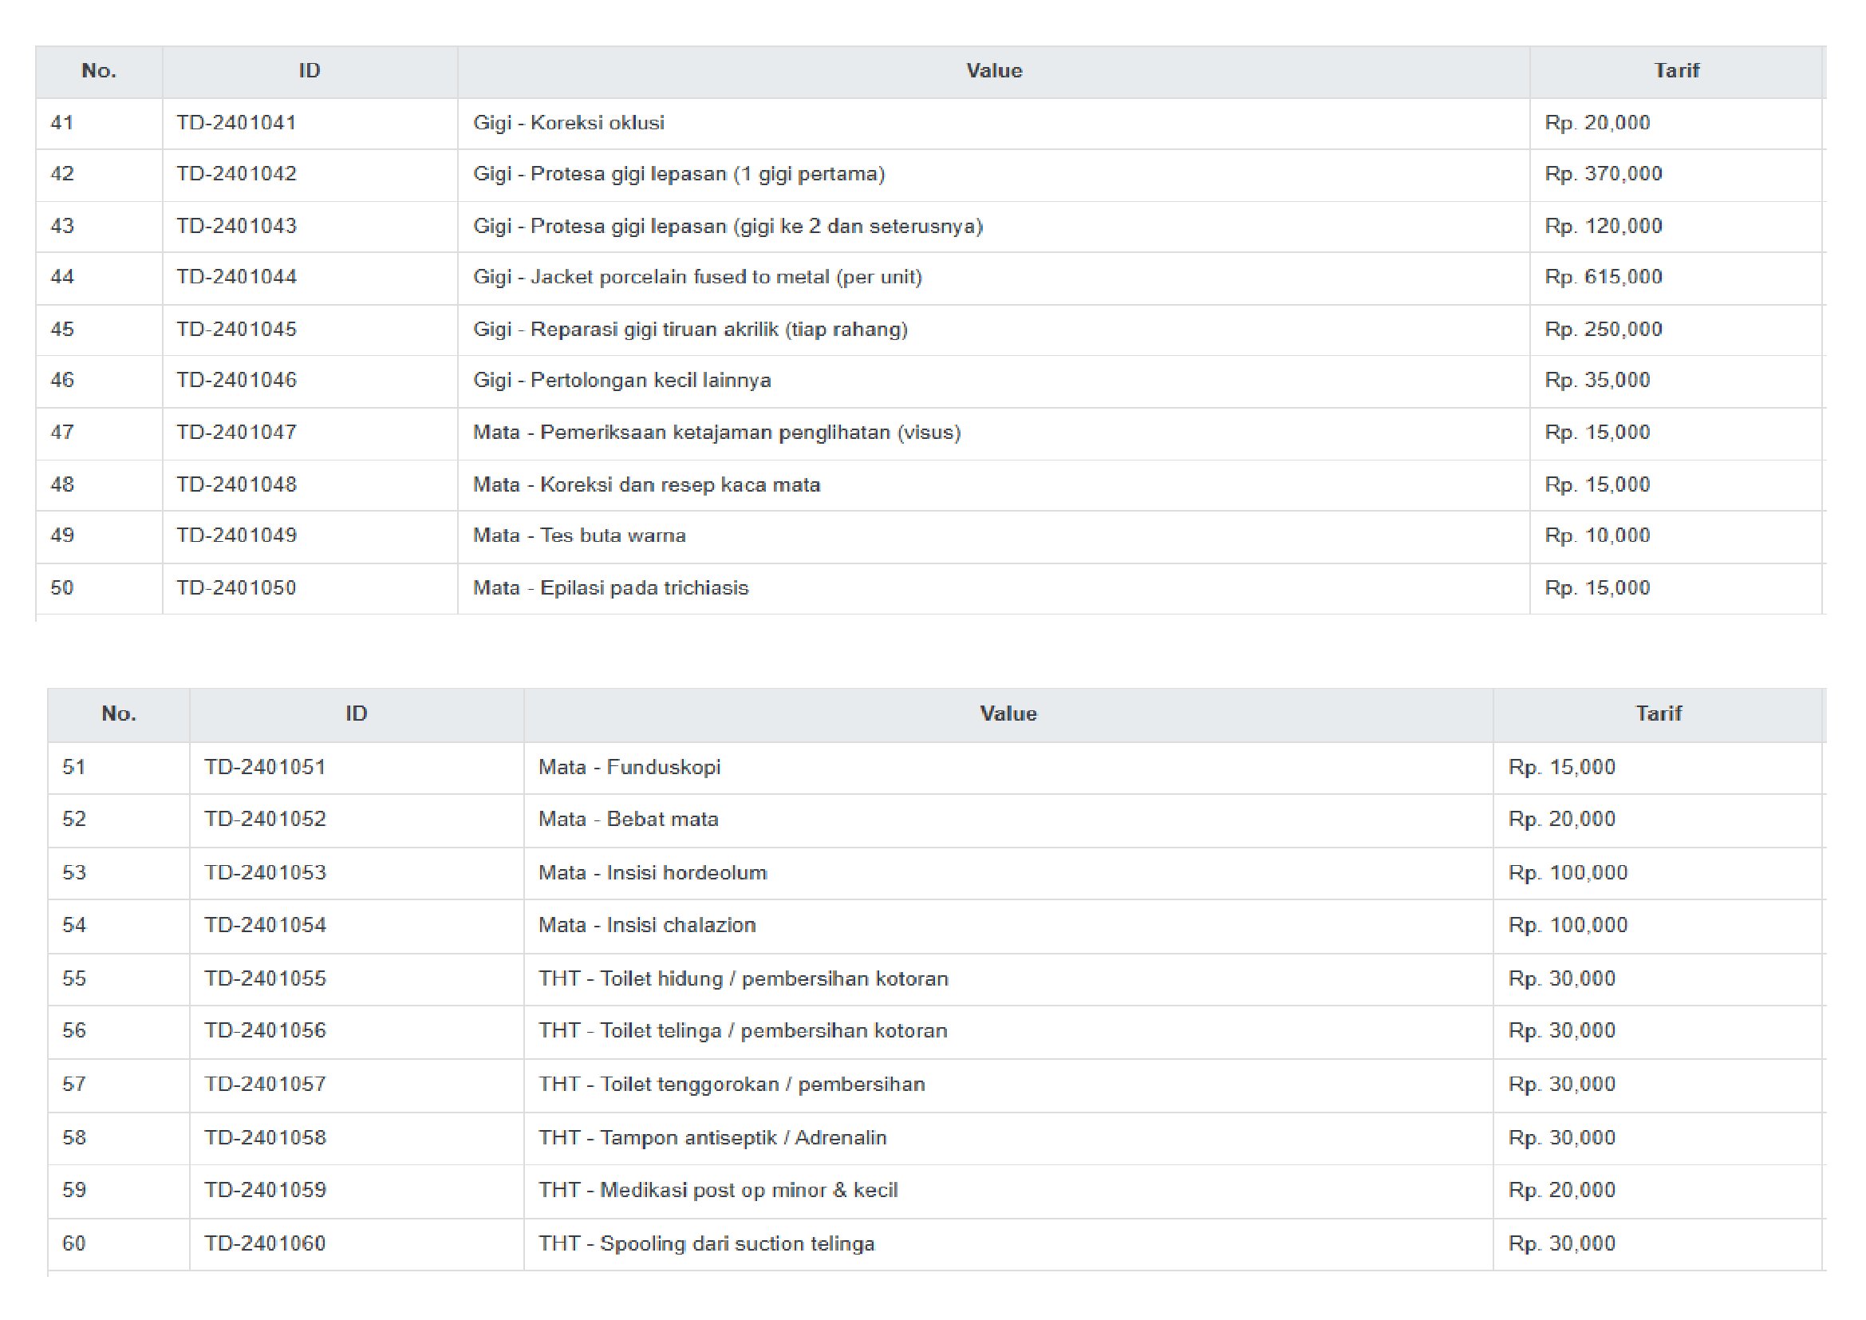Click ID header of second table
This screenshot has height=1320, width=1866.
(356, 713)
